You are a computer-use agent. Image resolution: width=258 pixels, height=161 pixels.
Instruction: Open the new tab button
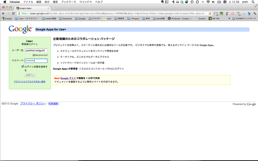coord(54,8)
